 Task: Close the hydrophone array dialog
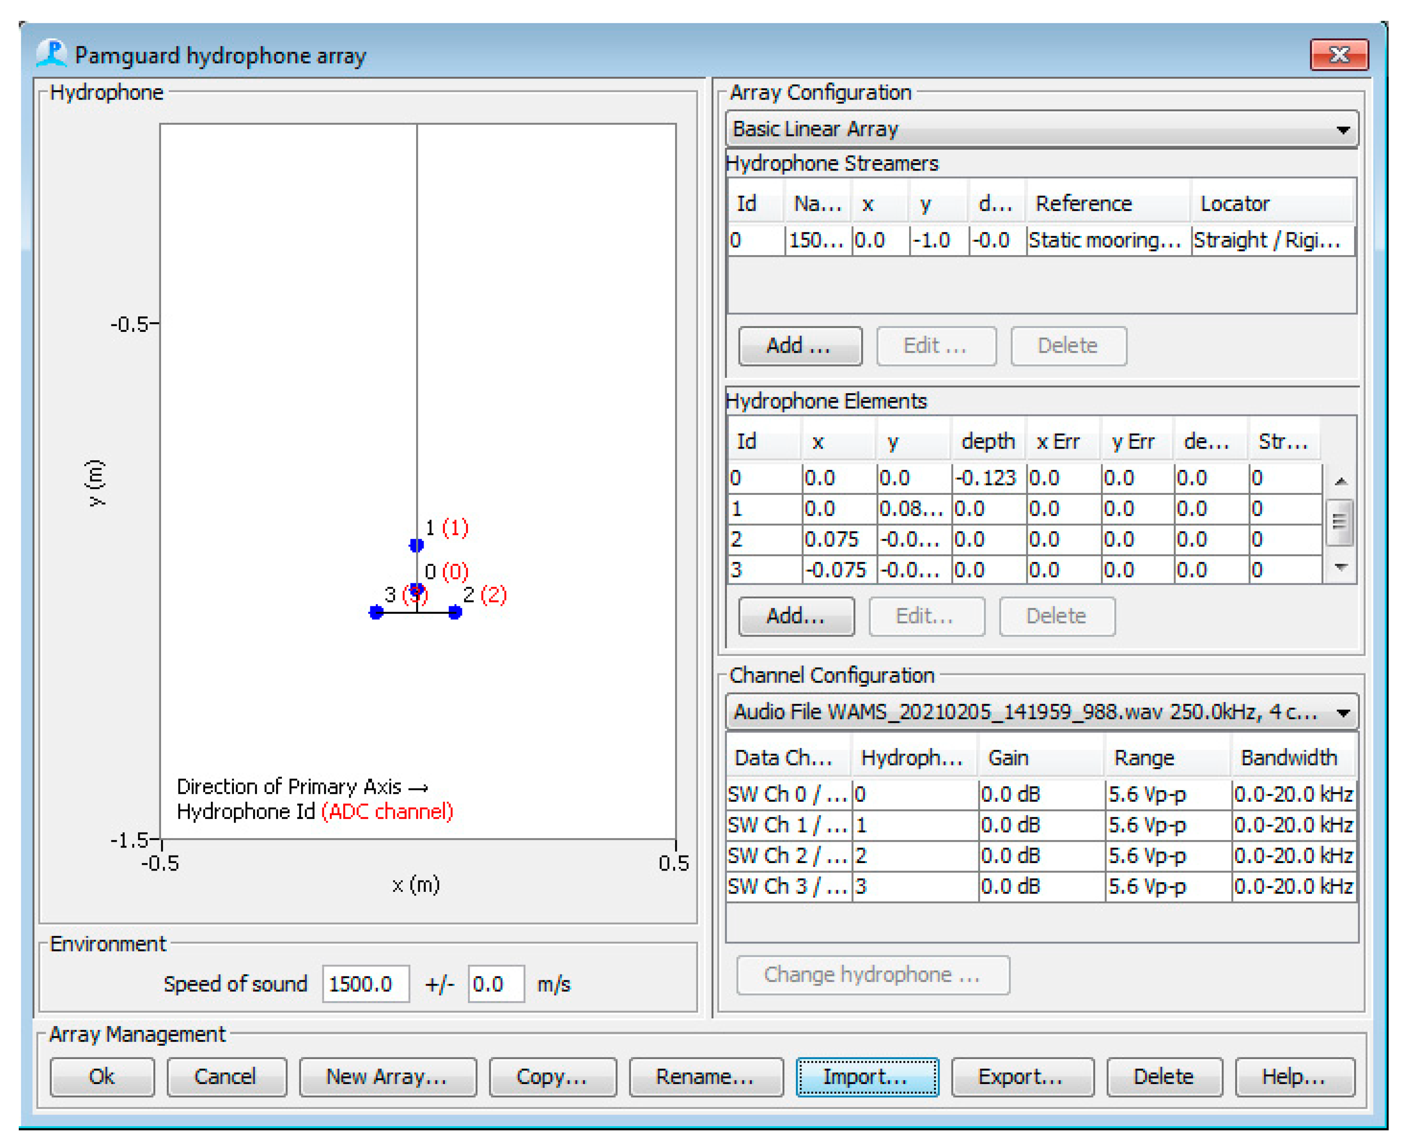1339,55
